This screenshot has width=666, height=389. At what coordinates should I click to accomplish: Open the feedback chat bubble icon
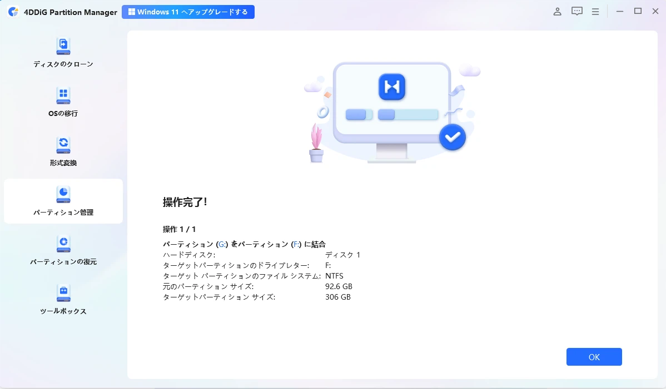coord(577,12)
